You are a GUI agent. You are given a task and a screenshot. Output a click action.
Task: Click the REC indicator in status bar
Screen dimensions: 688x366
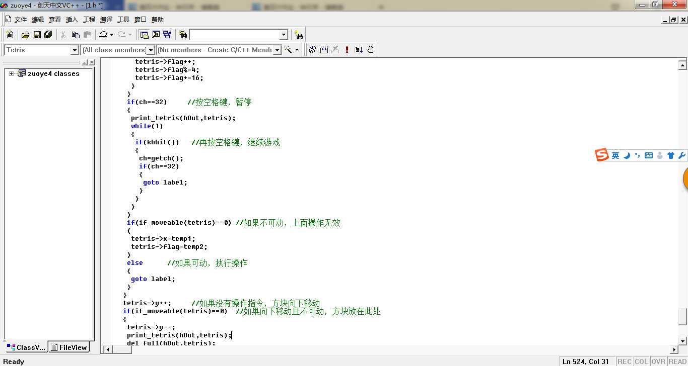[625, 361]
